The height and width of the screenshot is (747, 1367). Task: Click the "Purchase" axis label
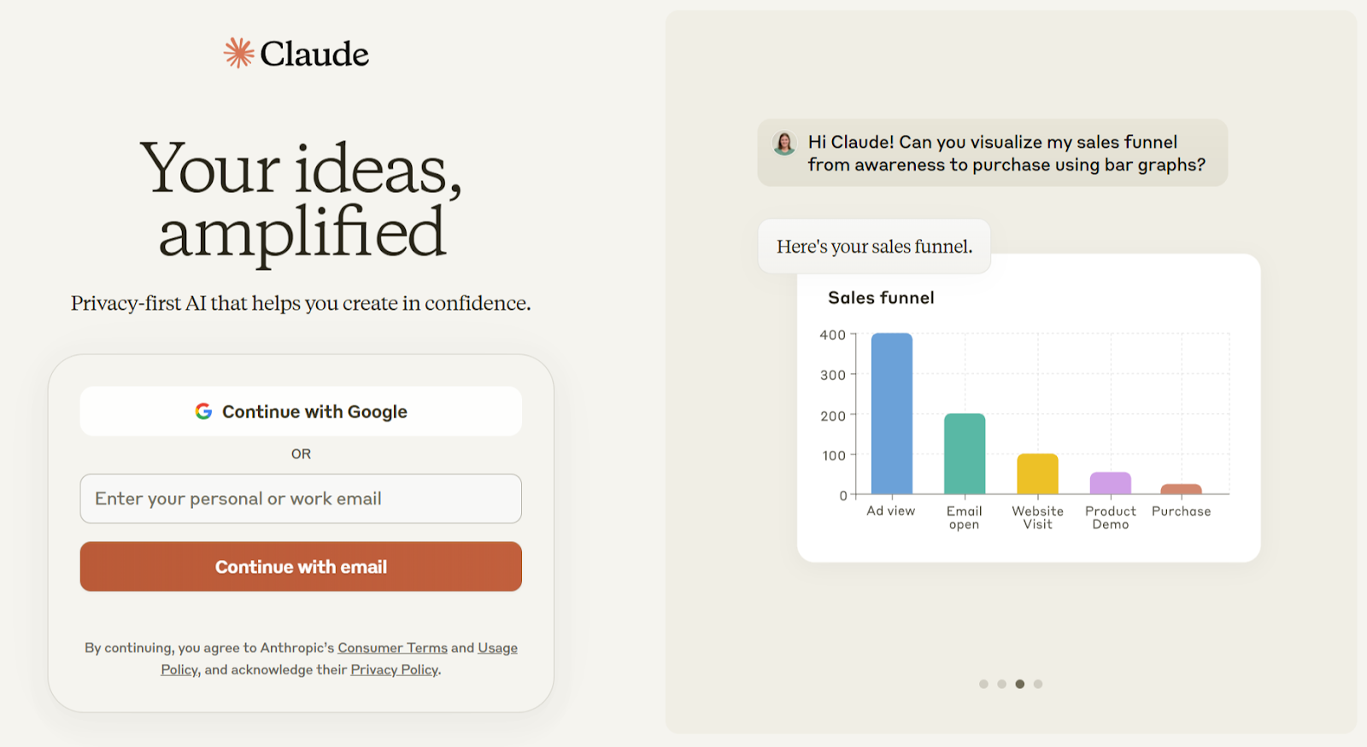[1182, 511]
